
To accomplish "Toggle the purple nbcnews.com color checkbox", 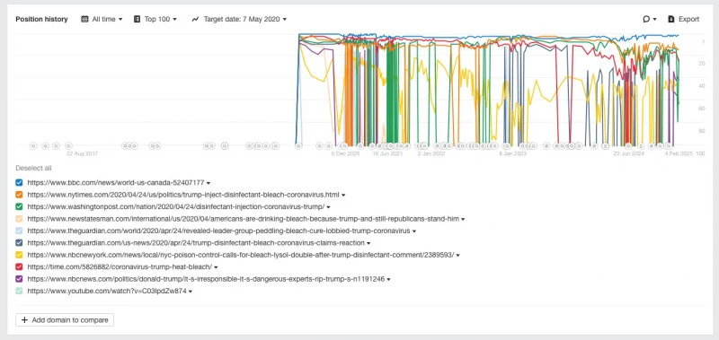I will (19, 279).
